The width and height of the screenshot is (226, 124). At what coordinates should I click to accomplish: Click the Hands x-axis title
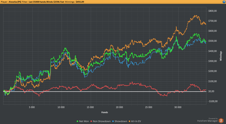tap(105, 112)
